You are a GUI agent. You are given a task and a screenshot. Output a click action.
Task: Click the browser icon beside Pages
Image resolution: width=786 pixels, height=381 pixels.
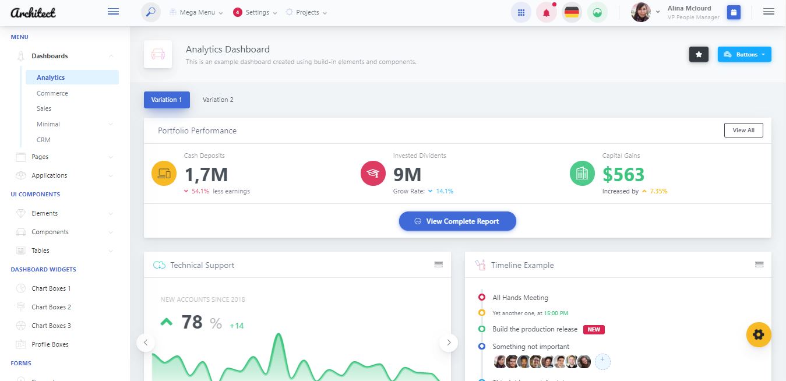[x=21, y=157]
